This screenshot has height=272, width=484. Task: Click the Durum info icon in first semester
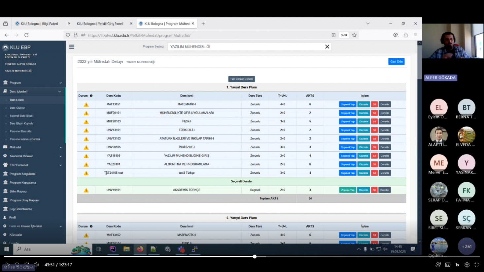click(x=91, y=96)
